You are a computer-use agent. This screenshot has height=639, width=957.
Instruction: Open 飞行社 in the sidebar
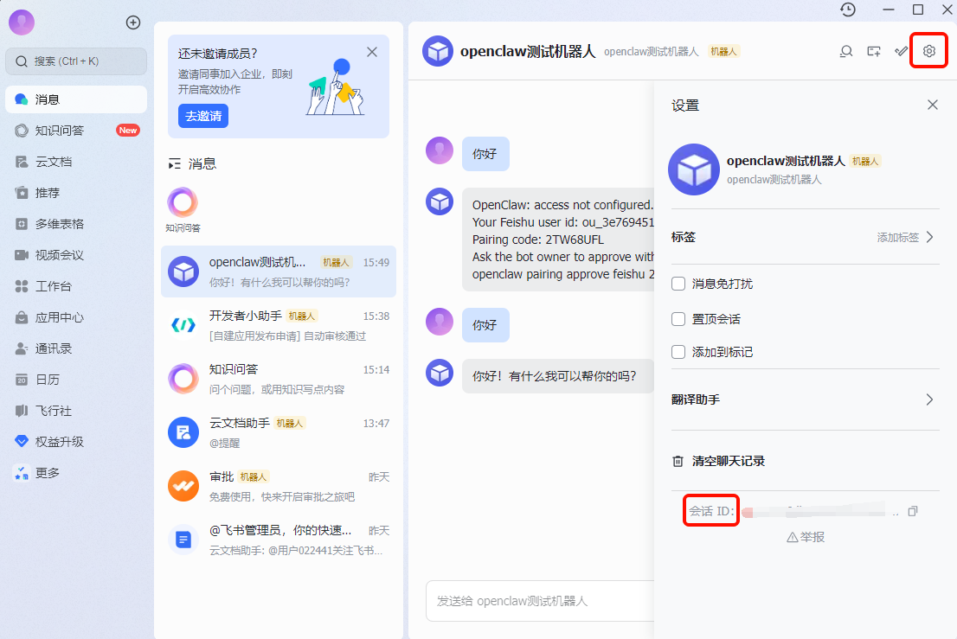pyautogui.click(x=76, y=411)
